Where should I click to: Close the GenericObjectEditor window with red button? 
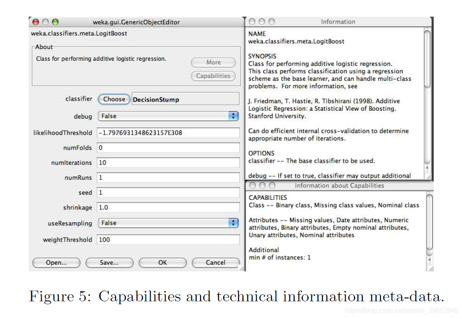click(36, 22)
